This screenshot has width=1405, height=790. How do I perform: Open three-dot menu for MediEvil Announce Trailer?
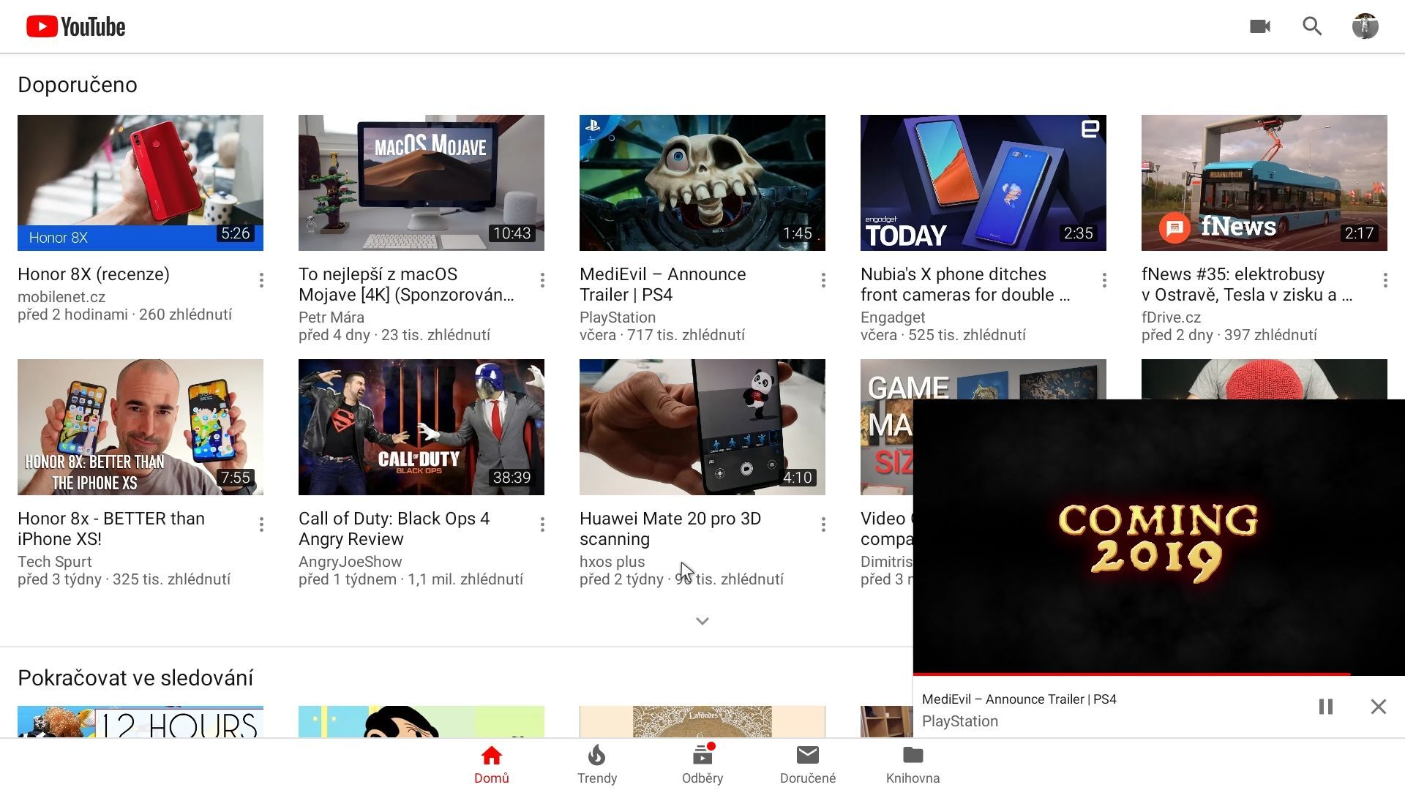point(823,280)
